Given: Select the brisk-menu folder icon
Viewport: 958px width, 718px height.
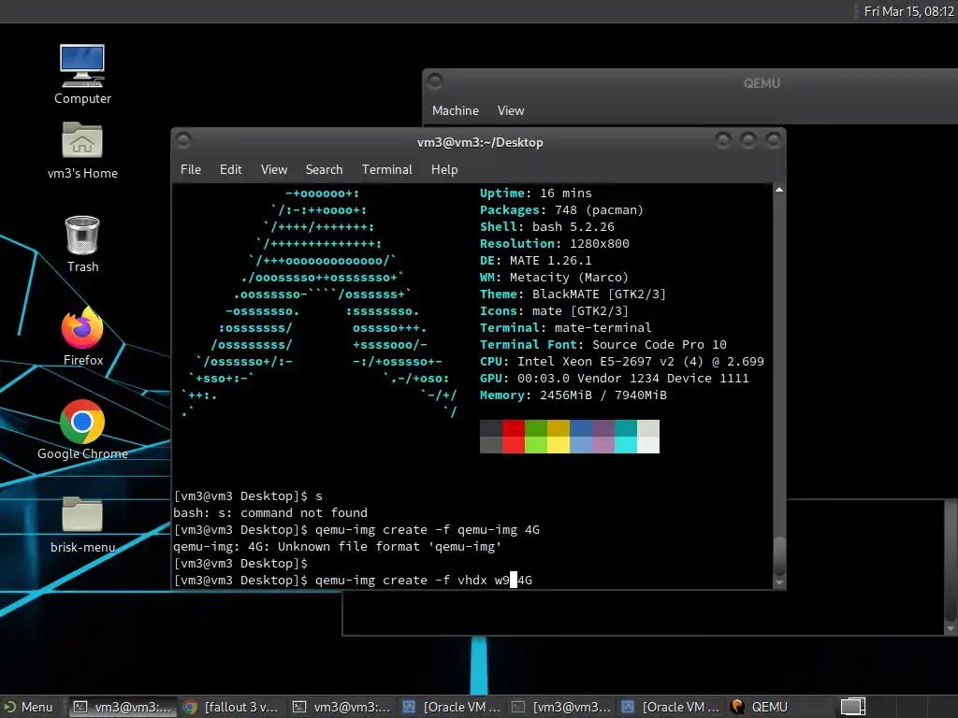Looking at the screenshot, I should point(82,524).
